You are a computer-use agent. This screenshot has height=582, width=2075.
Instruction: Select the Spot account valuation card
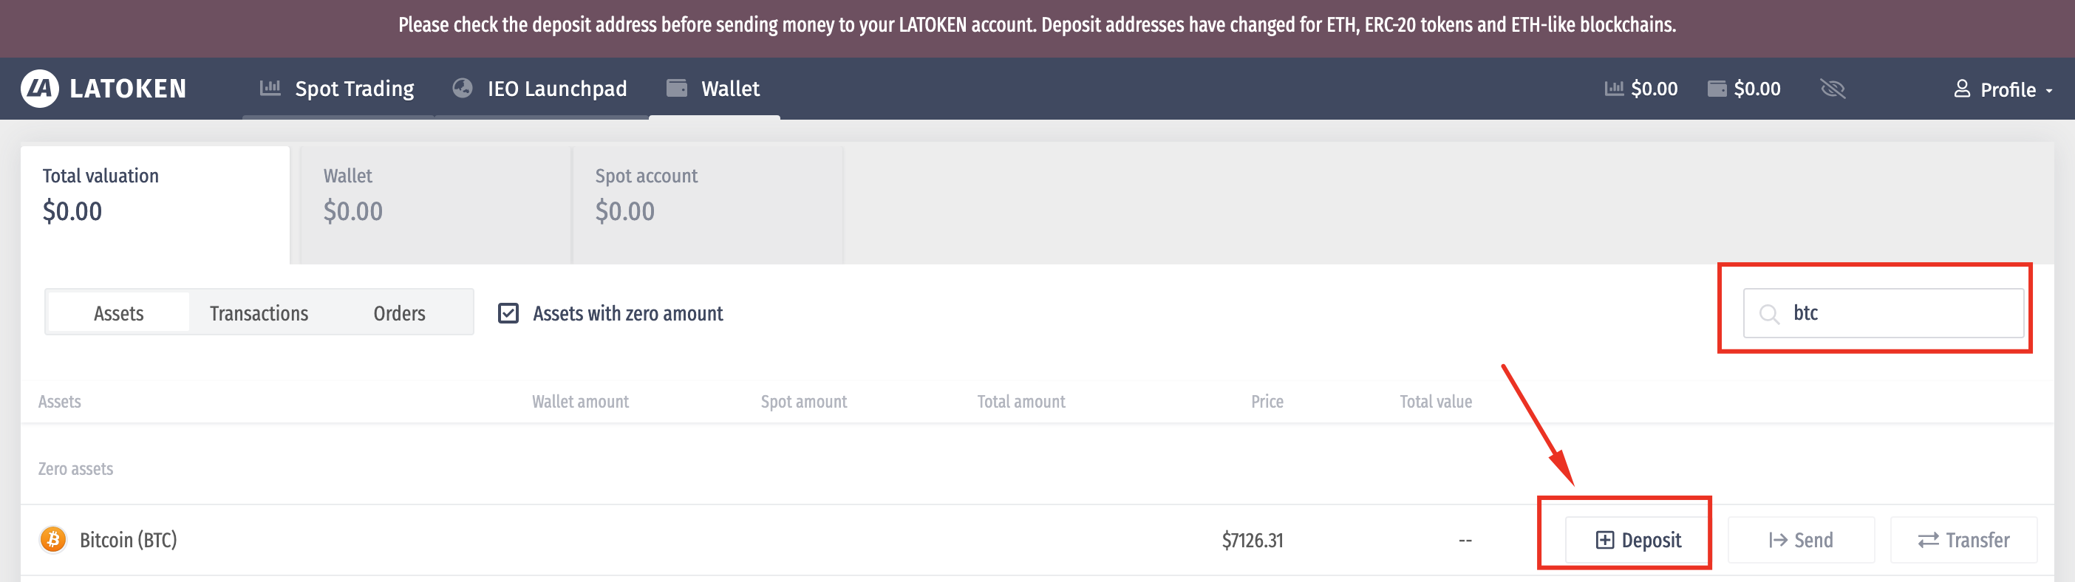[x=707, y=205]
